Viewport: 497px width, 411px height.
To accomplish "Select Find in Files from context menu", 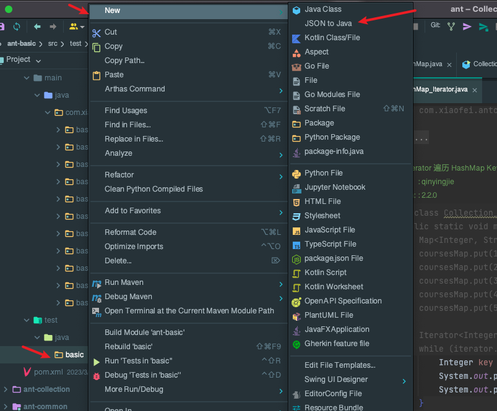I will click(127, 125).
